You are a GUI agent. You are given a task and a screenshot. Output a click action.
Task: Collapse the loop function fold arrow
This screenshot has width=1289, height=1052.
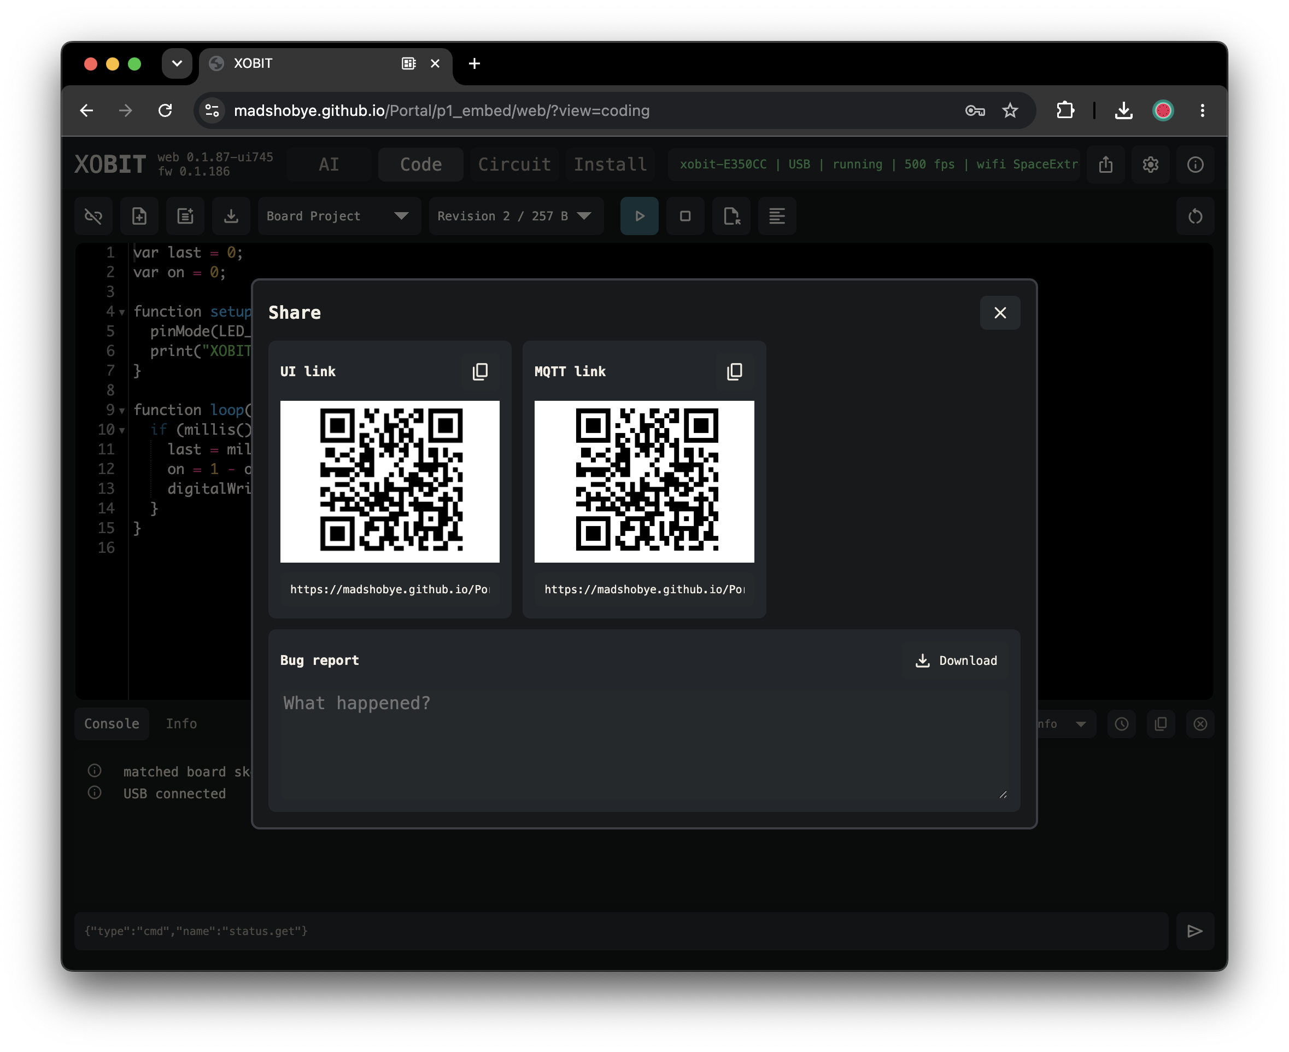[122, 411]
